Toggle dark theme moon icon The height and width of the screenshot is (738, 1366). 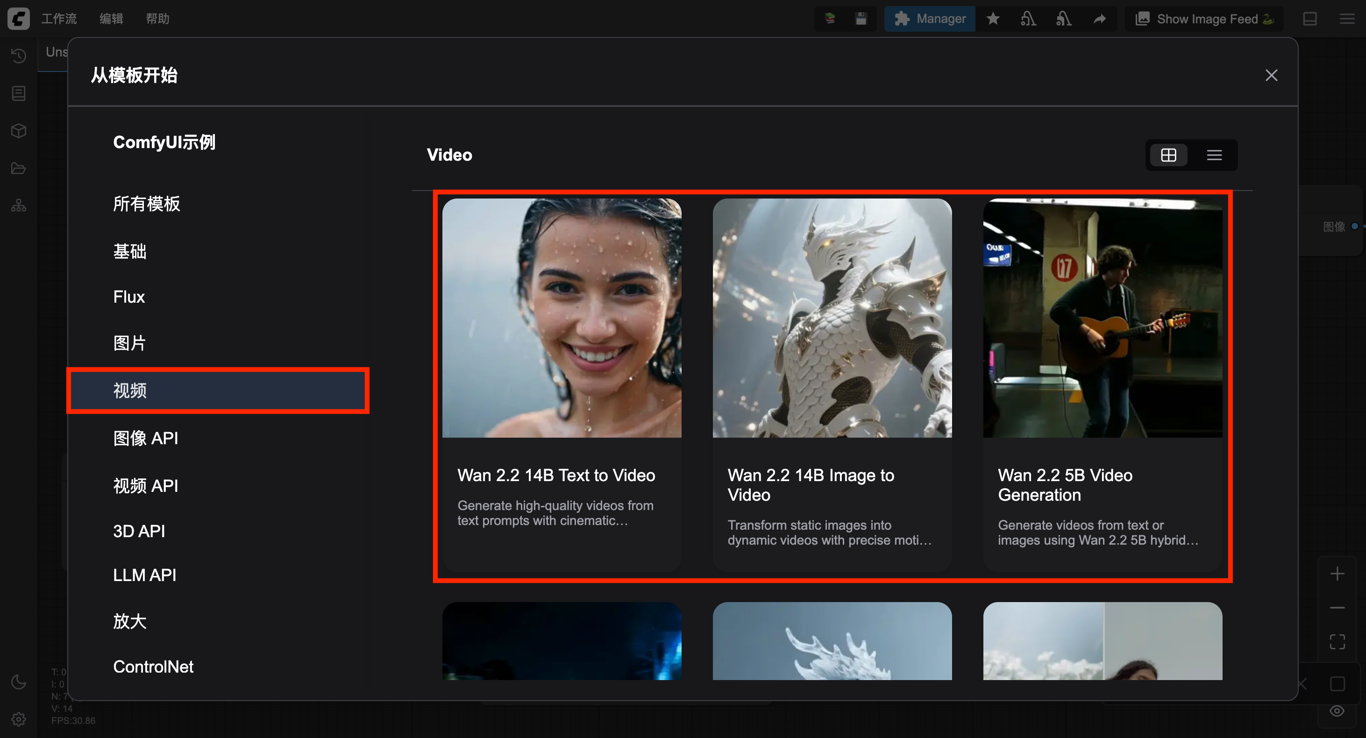click(x=19, y=682)
